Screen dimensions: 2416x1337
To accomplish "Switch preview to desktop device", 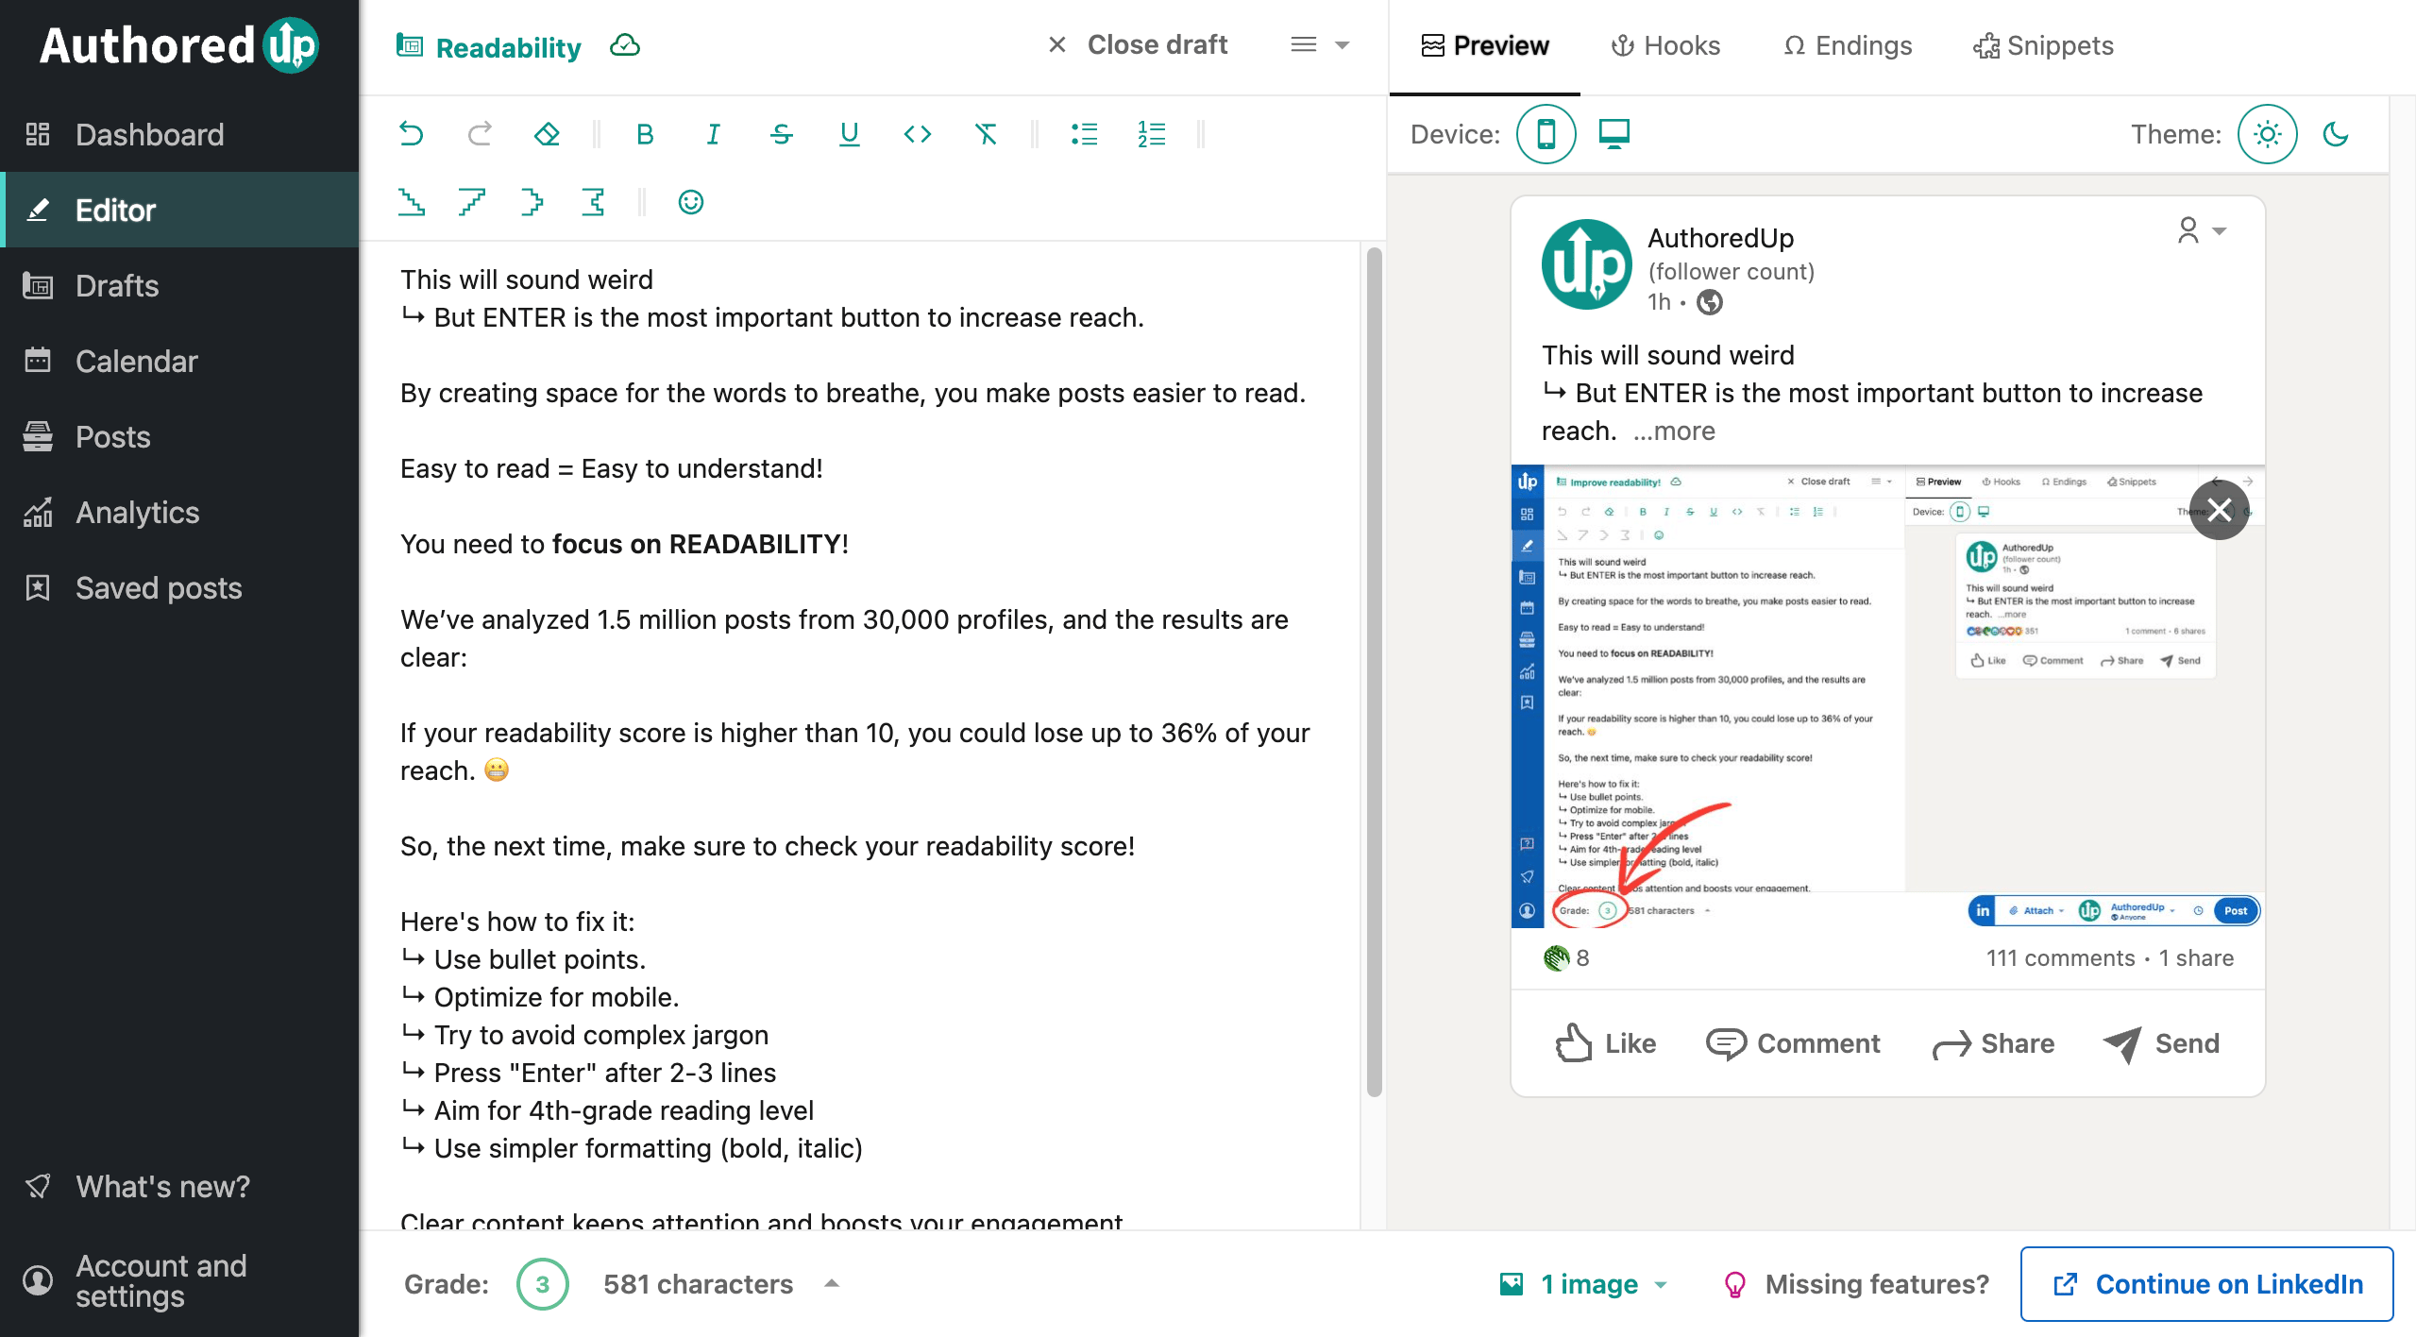I will point(1614,134).
